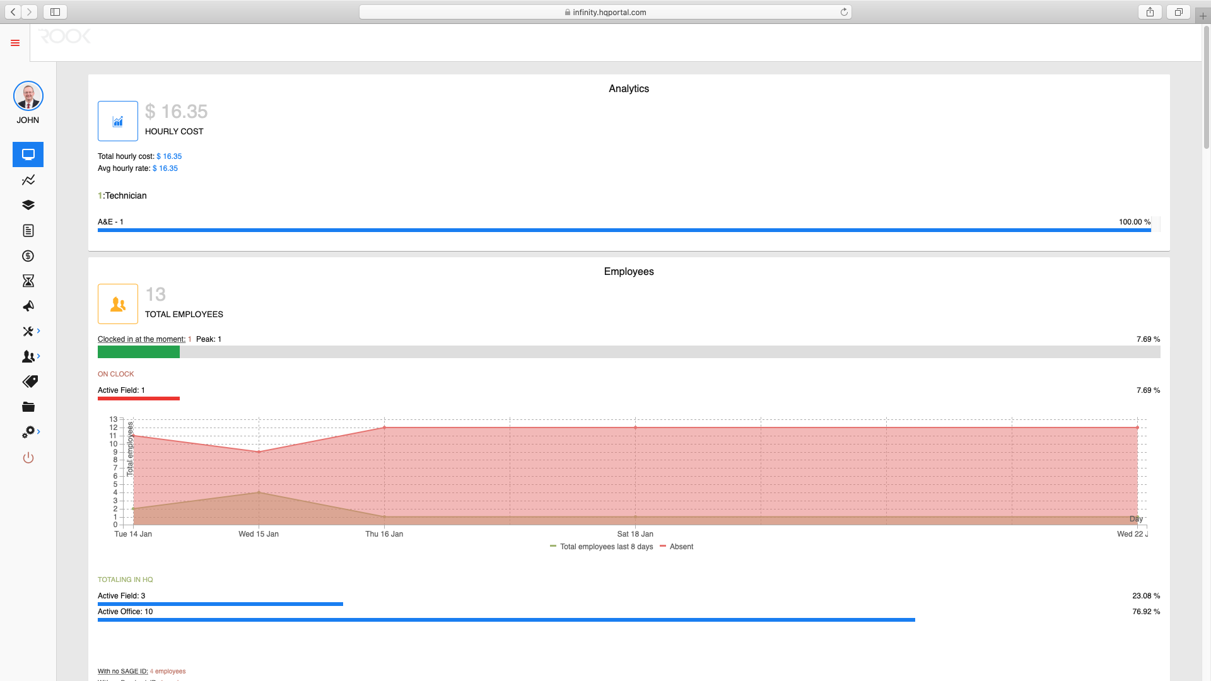The image size is (1211, 681).
Task: Open the document report icon
Action: [28, 231]
